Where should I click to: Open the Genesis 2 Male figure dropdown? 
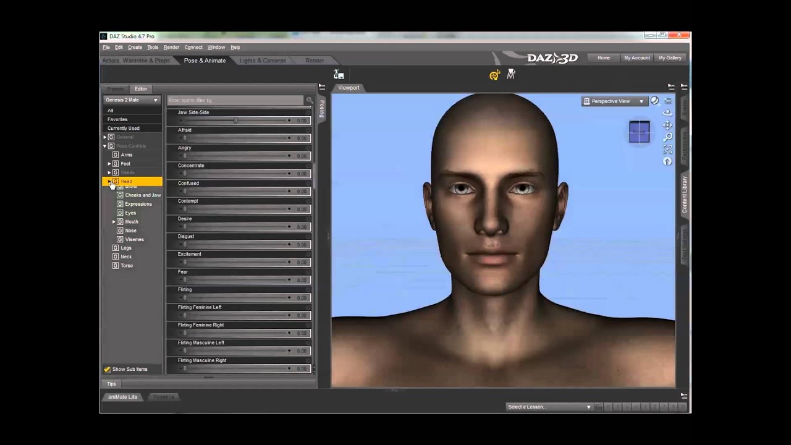[132, 100]
